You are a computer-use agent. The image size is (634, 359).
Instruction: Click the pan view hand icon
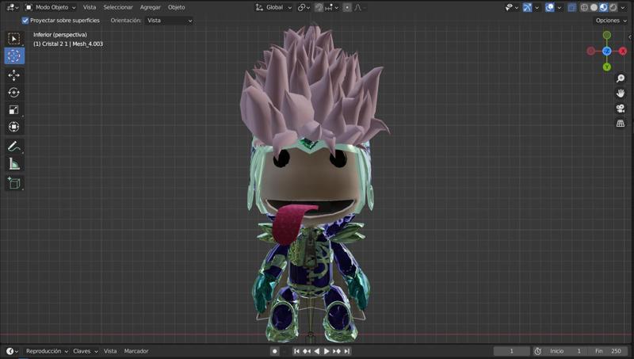(x=621, y=94)
